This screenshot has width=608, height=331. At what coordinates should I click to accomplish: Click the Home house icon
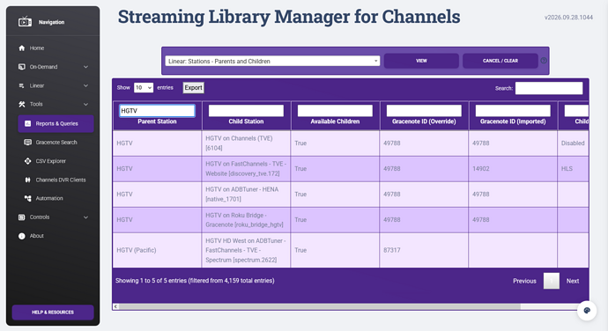coord(22,48)
